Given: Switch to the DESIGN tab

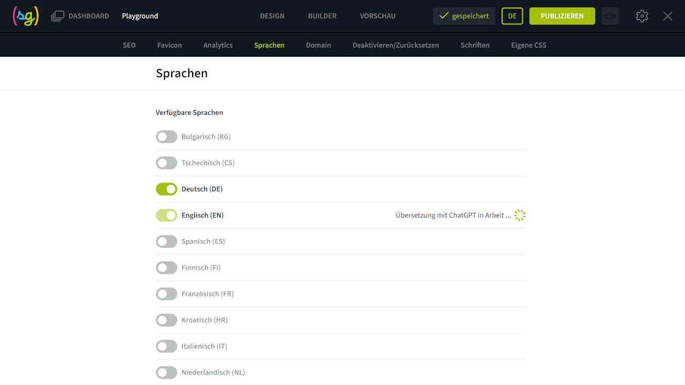Looking at the screenshot, I should point(272,16).
